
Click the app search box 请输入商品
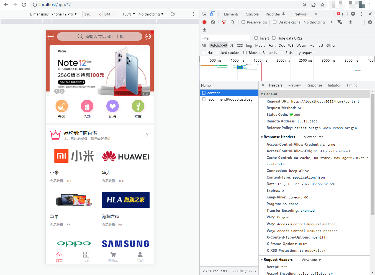tap(100, 36)
